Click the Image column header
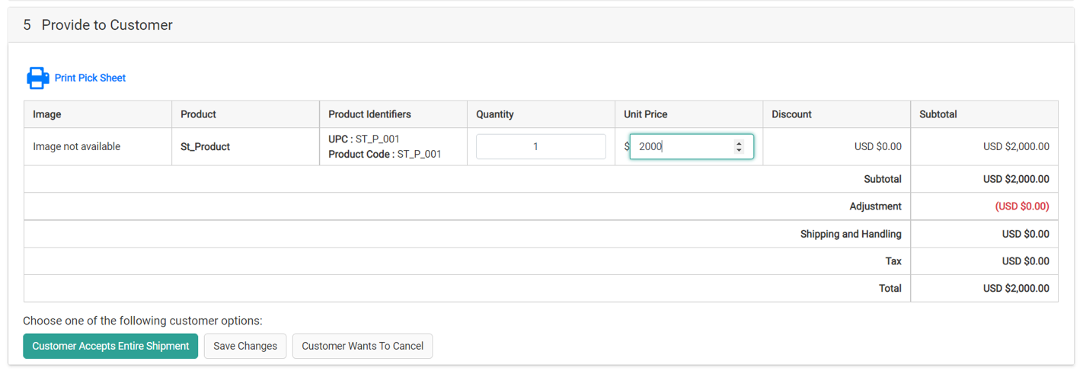 click(x=47, y=114)
